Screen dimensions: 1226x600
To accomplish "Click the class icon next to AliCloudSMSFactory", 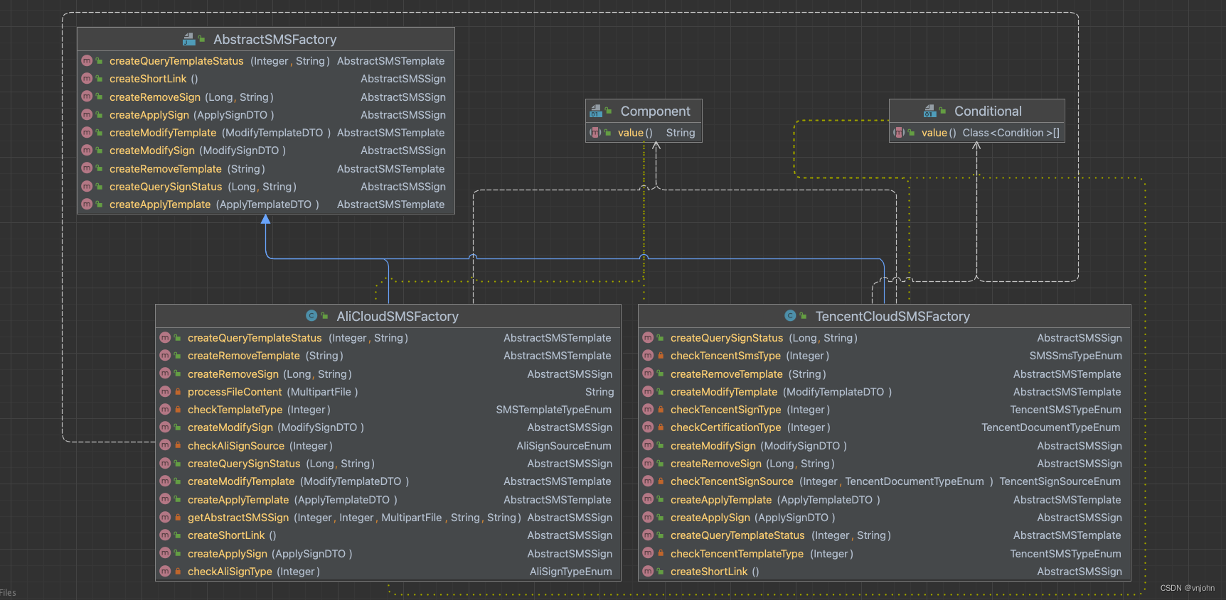I will [x=311, y=316].
